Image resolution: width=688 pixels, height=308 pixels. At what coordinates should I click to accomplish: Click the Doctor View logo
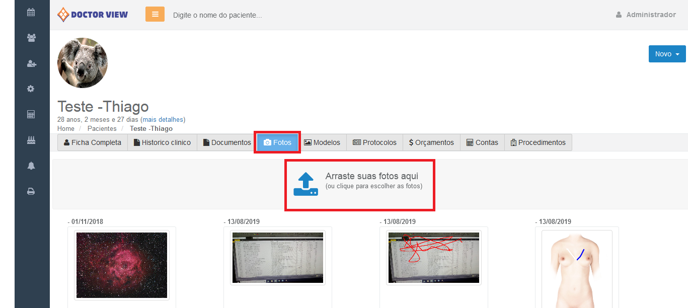[93, 15]
